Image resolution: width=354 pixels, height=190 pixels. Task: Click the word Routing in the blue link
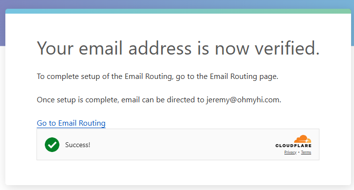(x=92, y=123)
